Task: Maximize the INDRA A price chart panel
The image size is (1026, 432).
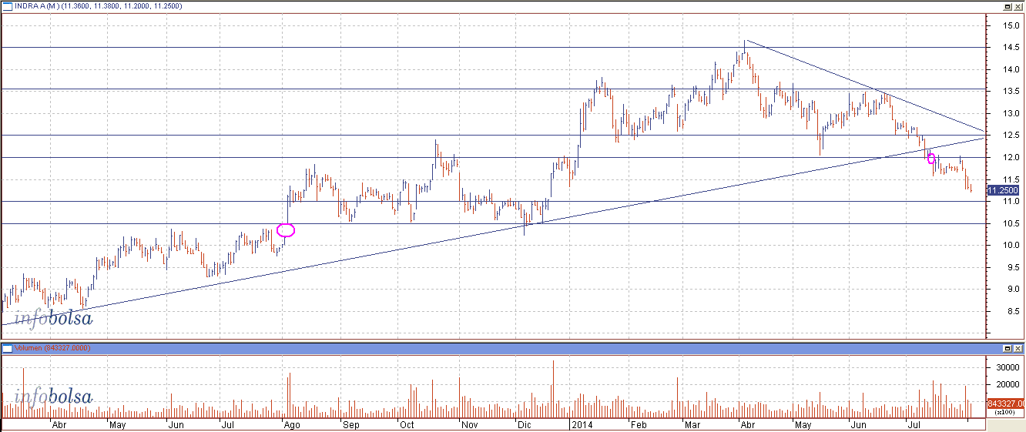Action: pos(1008,5)
